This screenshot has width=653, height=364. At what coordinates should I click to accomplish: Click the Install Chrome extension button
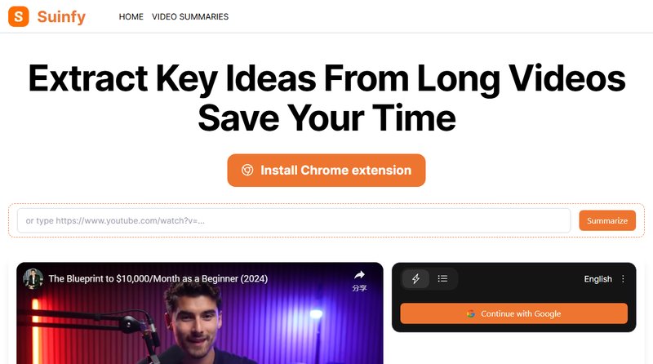(326, 171)
